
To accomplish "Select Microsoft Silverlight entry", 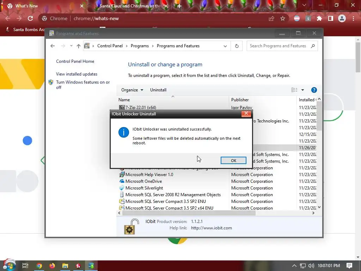I will click(x=144, y=188).
